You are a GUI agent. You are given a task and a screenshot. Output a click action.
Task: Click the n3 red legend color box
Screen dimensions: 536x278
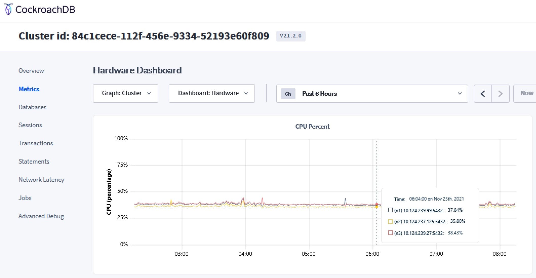(x=390, y=233)
